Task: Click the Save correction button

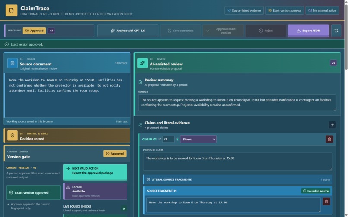Action: tap(180, 31)
